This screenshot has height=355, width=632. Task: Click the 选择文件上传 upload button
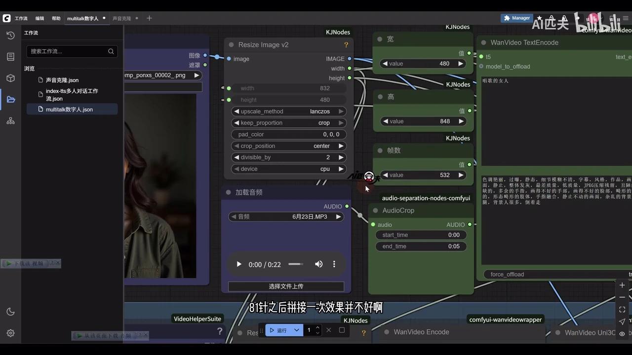tap(285, 286)
